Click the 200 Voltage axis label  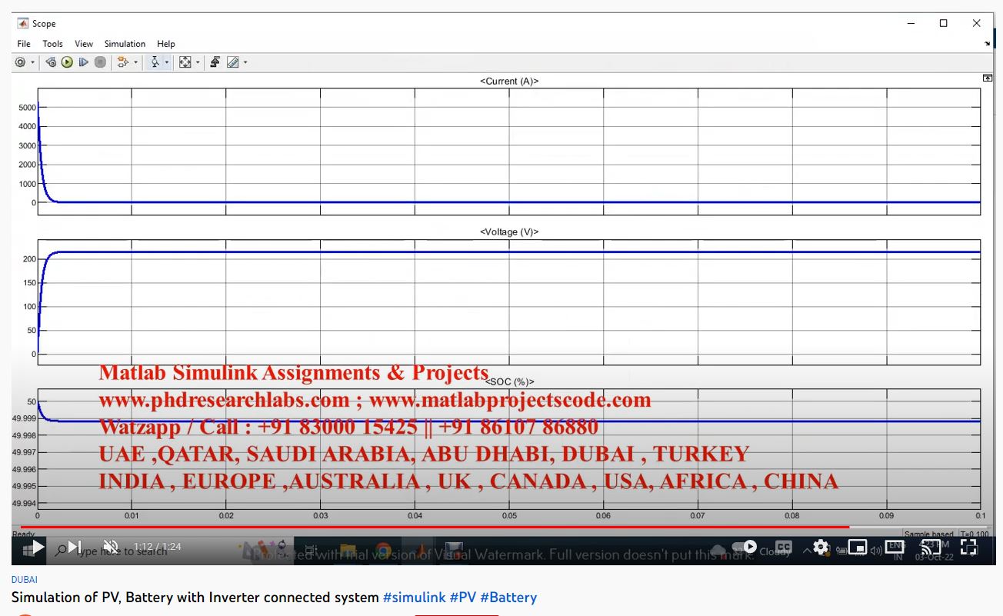tap(29, 259)
